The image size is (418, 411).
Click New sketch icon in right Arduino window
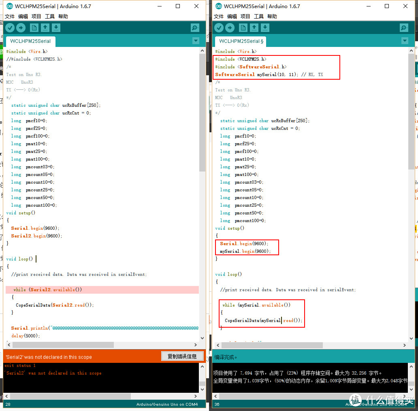point(243,28)
